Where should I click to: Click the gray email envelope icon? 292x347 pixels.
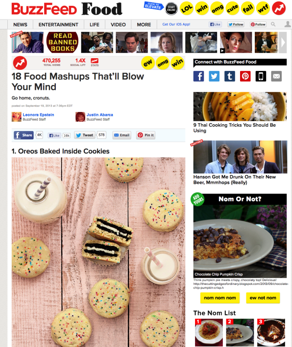[x=276, y=76]
